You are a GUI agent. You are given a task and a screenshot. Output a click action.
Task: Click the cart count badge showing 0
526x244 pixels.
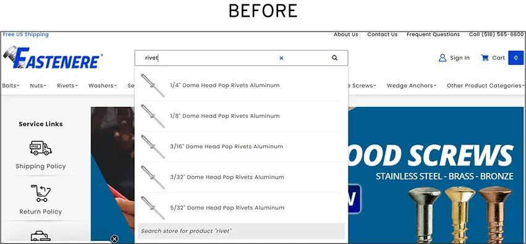coord(515,57)
